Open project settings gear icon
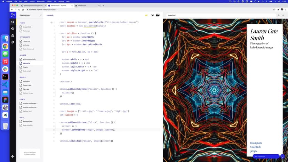The width and height of the screenshot is (288, 162). click(x=13, y=42)
